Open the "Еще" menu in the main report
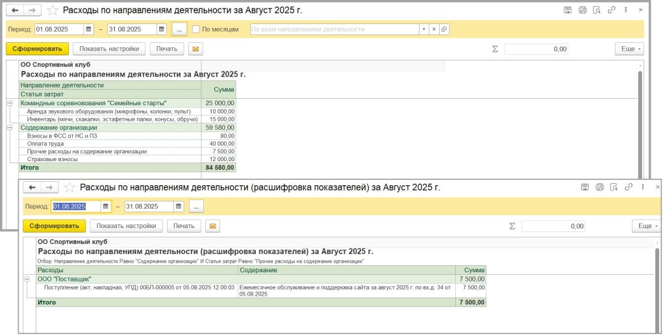 [629, 49]
